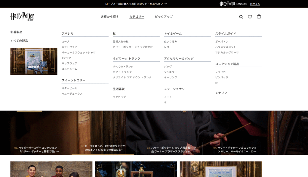Open the Beauxbatons Academy framed print card
308x177 pixels.
[x=220, y=169]
